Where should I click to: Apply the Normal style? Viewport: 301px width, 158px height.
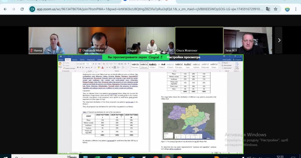click(144, 65)
